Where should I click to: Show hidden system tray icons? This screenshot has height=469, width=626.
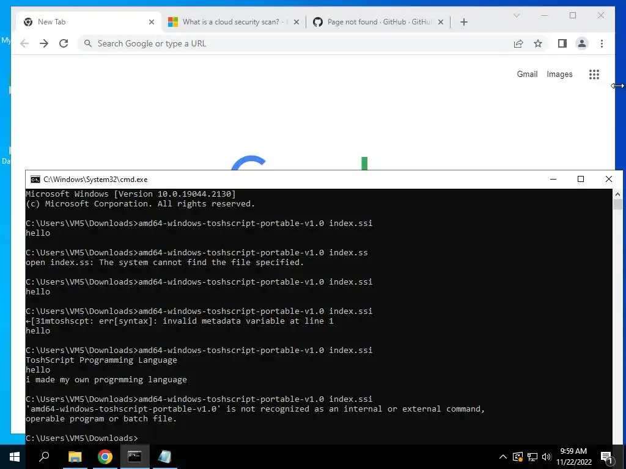point(503,457)
